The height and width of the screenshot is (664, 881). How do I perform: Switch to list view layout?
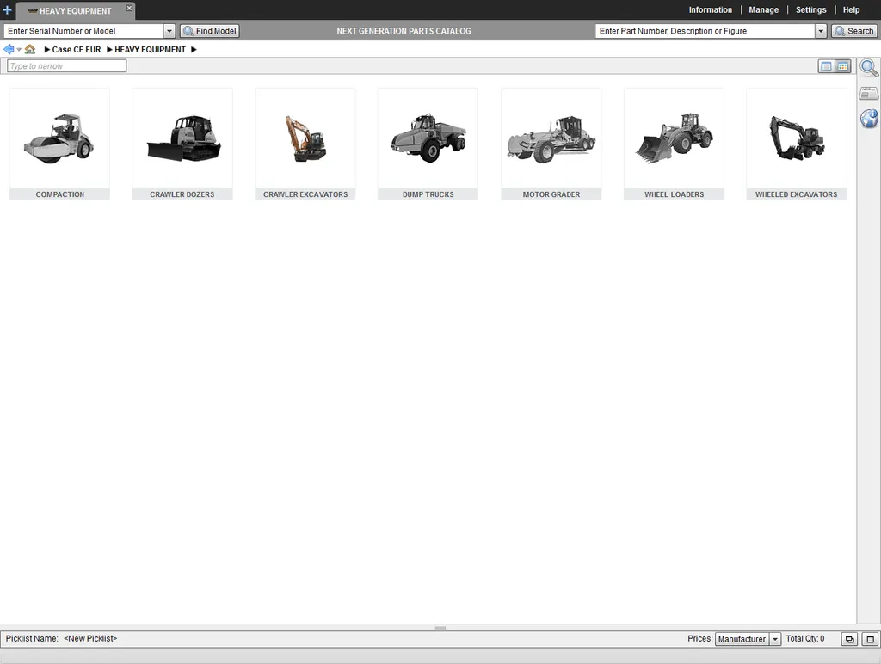[x=826, y=66]
